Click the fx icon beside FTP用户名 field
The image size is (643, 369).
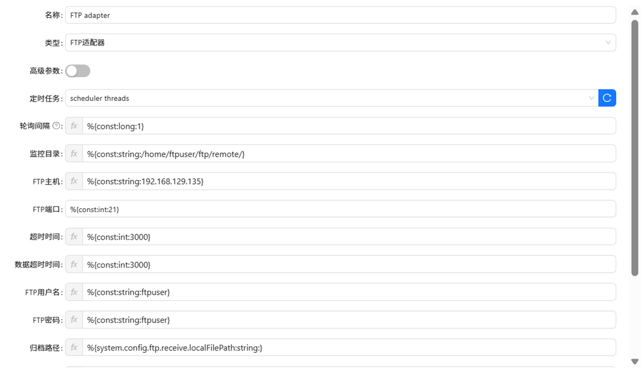click(x=74, y=292)
